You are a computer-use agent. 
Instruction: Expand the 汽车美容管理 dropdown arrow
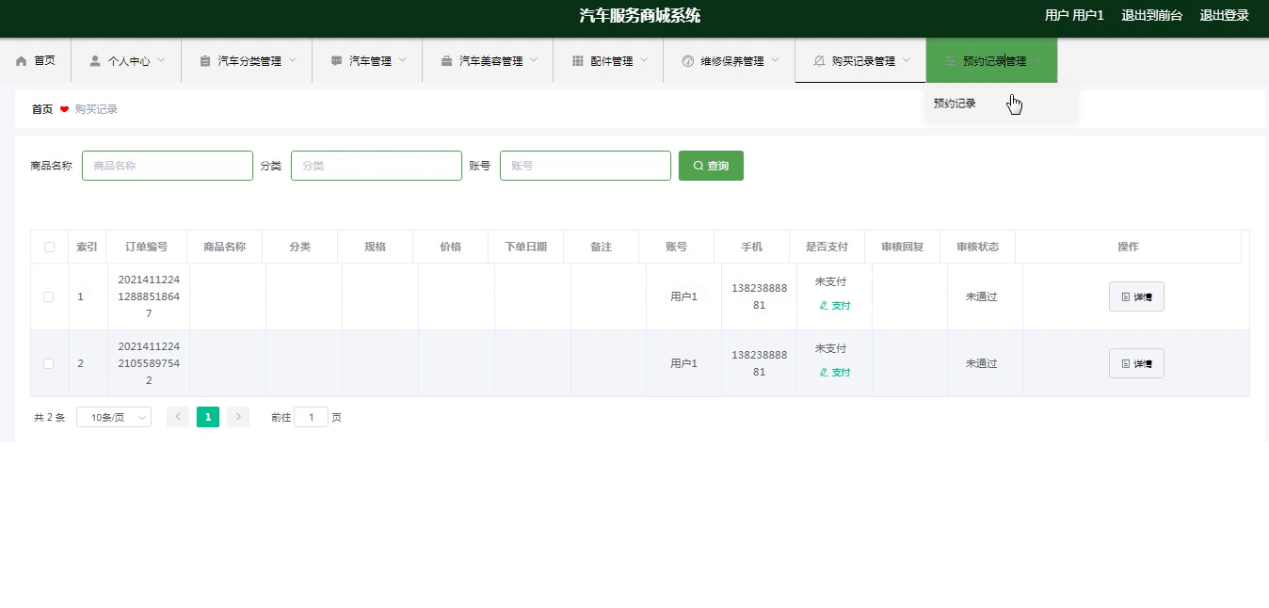[534, 60]
